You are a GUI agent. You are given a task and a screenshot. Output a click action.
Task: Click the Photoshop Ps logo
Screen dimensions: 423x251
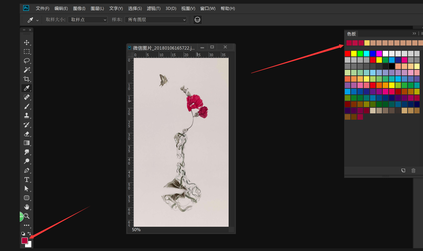coord(26,8)
